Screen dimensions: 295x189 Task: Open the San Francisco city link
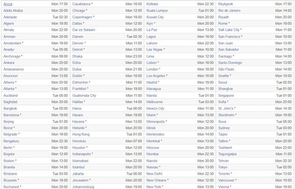[x=229, y=37]
